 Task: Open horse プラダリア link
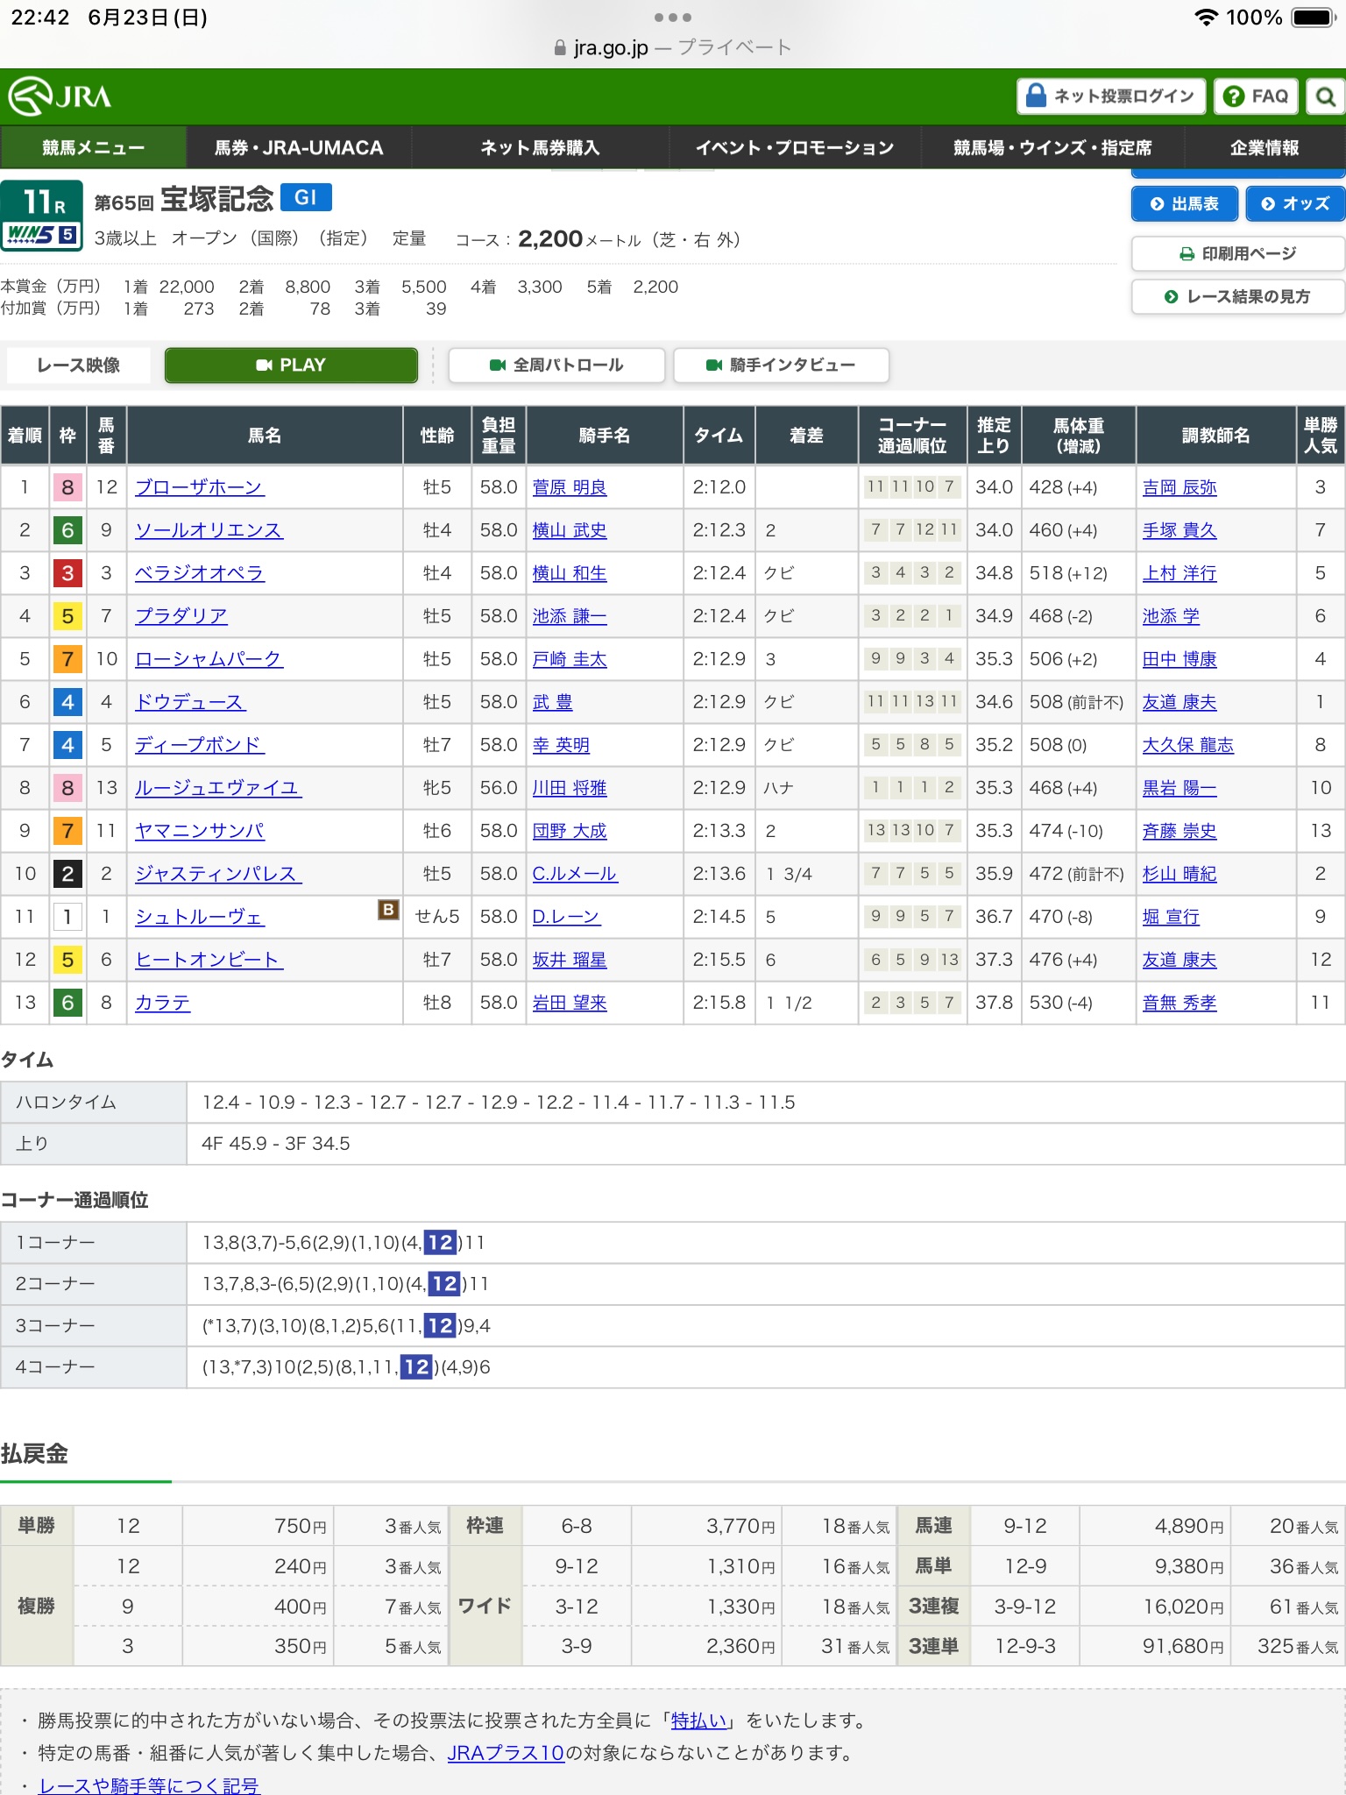click(x=181, y=616)
